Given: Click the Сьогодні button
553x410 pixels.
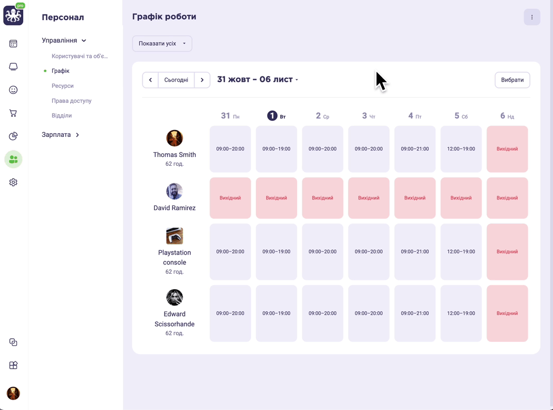Looking at the screenshot, I should pos(176,80).
